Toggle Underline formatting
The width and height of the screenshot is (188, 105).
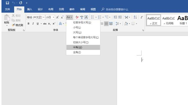pyautogui.click(x=38, y=24)
